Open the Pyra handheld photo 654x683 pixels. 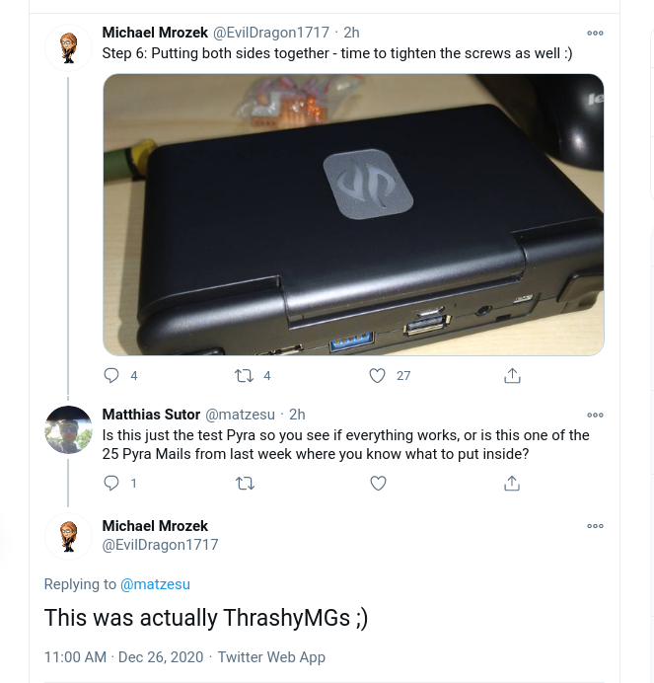point(353,214)
